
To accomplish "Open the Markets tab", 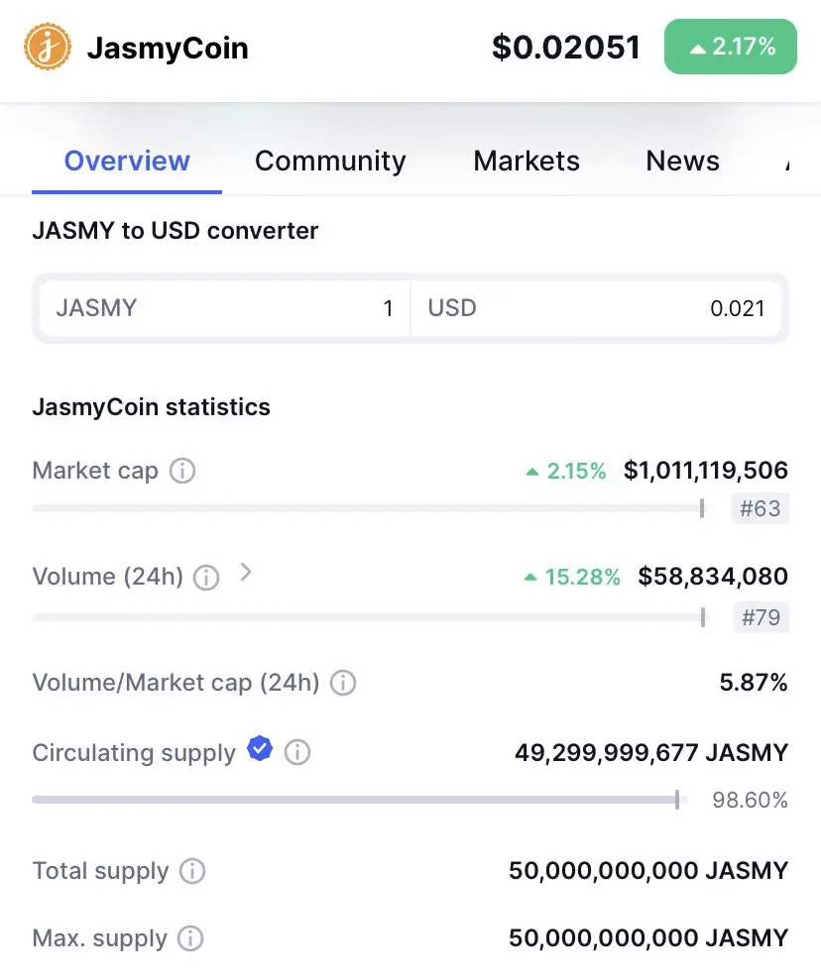I will coord(527,161).
